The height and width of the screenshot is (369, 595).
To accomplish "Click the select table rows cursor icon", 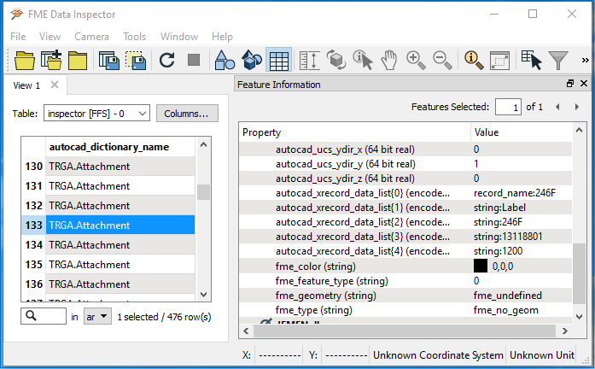I will click(531, 61).
